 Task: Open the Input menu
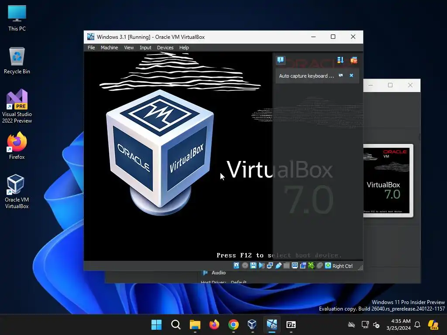(x=145, y=48)
